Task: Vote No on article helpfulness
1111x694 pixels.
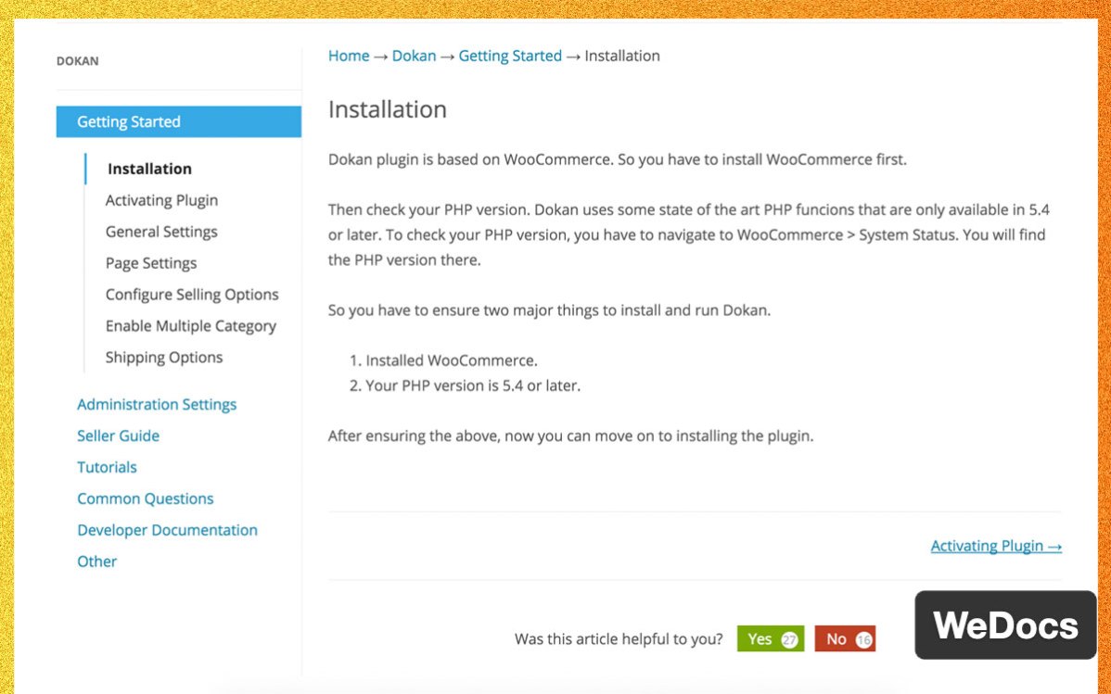Action: 845,638
